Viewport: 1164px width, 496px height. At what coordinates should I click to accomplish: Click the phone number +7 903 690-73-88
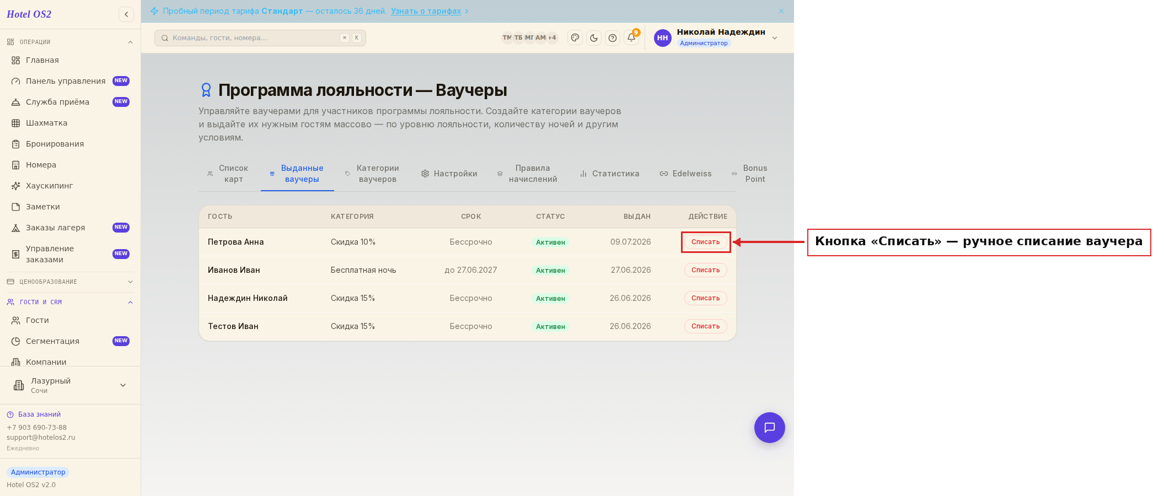36,428
